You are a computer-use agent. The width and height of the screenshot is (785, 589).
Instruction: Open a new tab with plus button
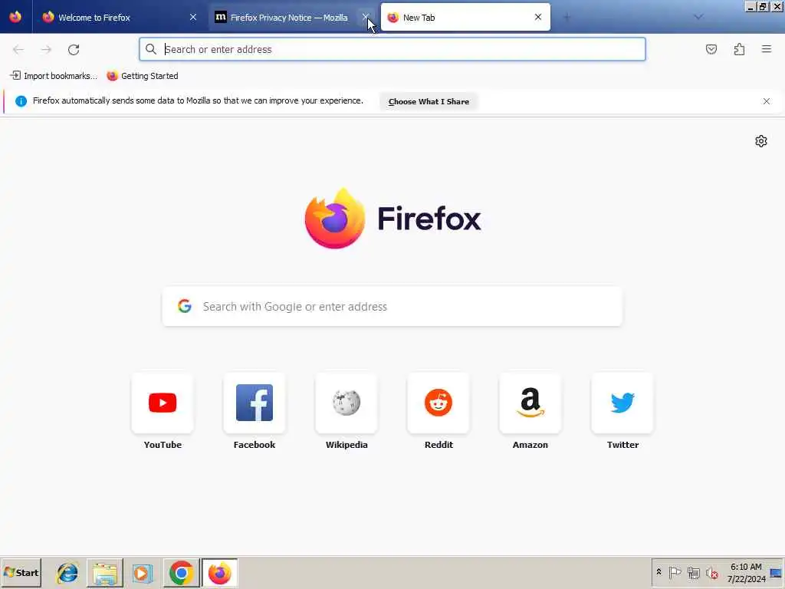tap(567, 18)
